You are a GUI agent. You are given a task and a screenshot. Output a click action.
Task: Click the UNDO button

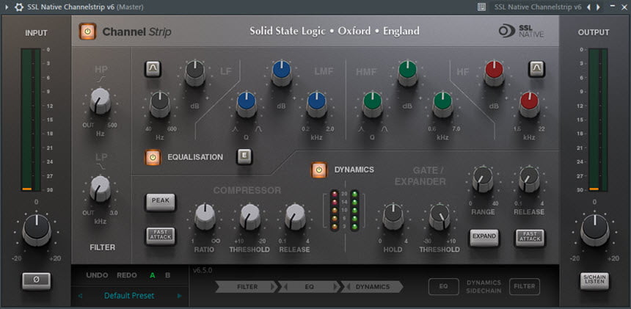(x=97, y=276)
